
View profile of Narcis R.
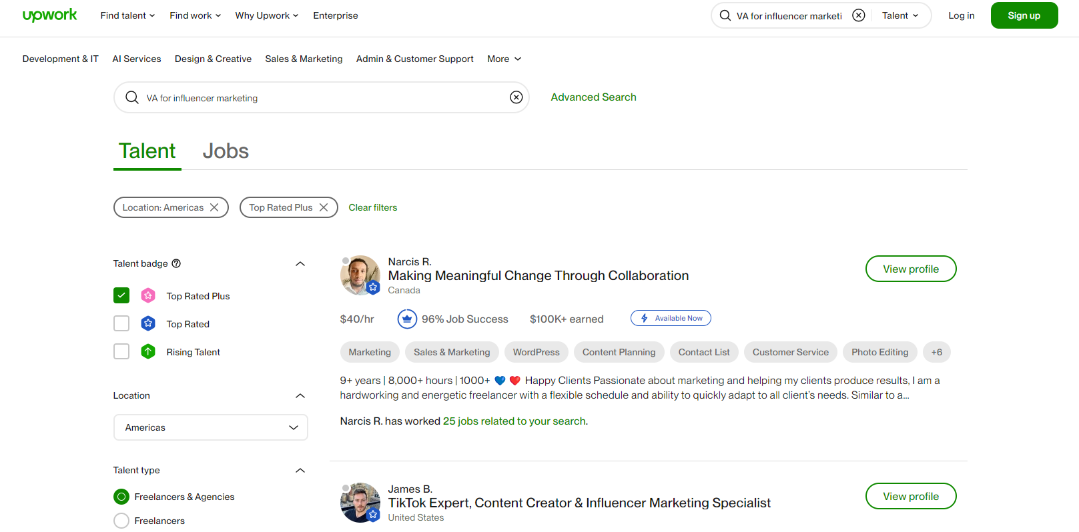click(911, 269)
